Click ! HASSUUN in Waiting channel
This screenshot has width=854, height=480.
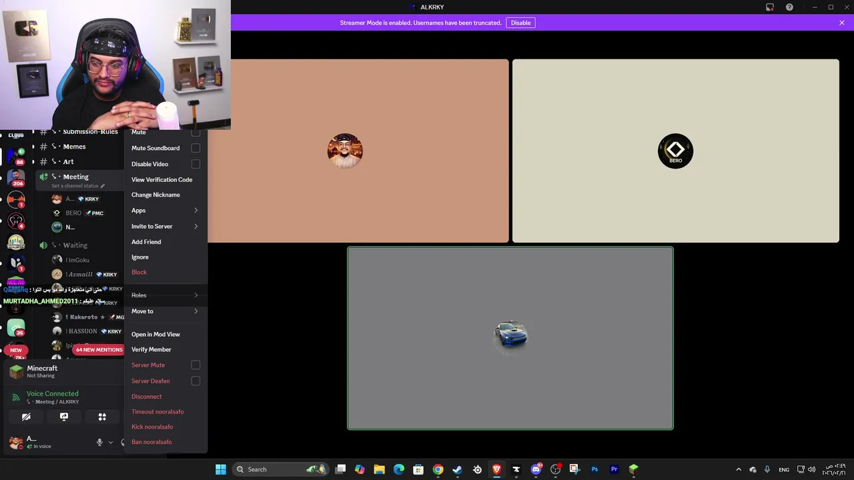point(80,331)
